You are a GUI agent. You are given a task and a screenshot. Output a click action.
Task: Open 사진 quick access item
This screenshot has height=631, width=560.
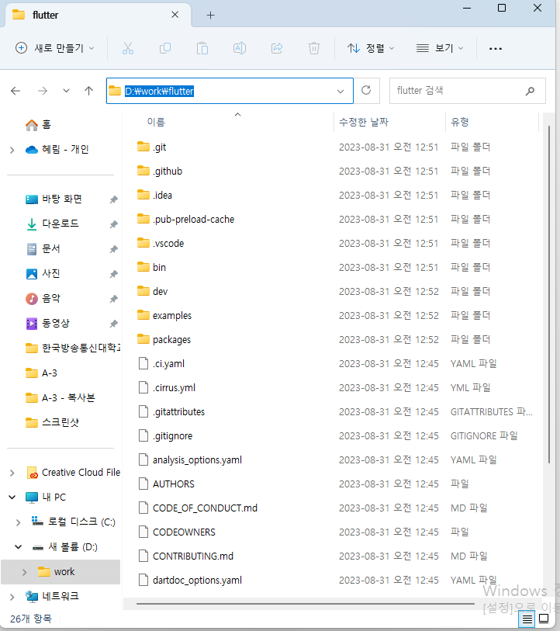[43, 274]
